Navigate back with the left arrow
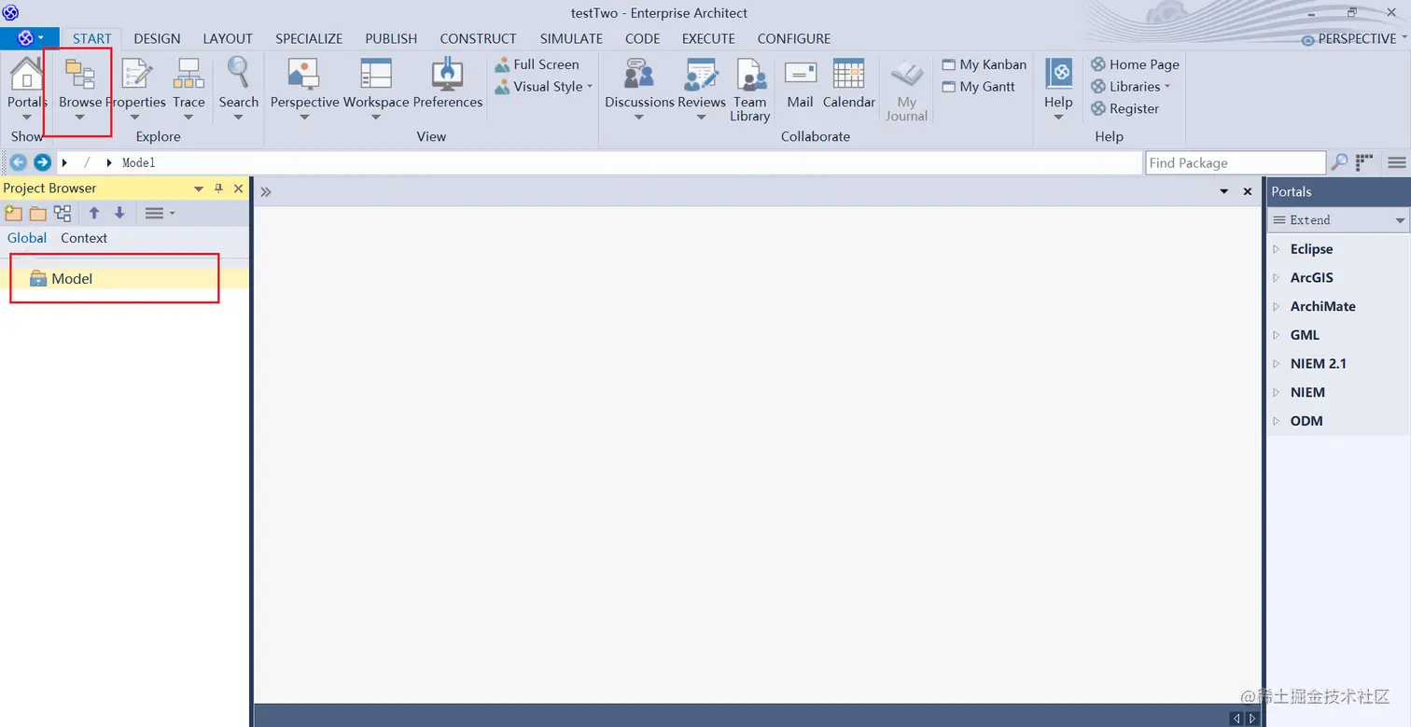 (x=18, y=162)
